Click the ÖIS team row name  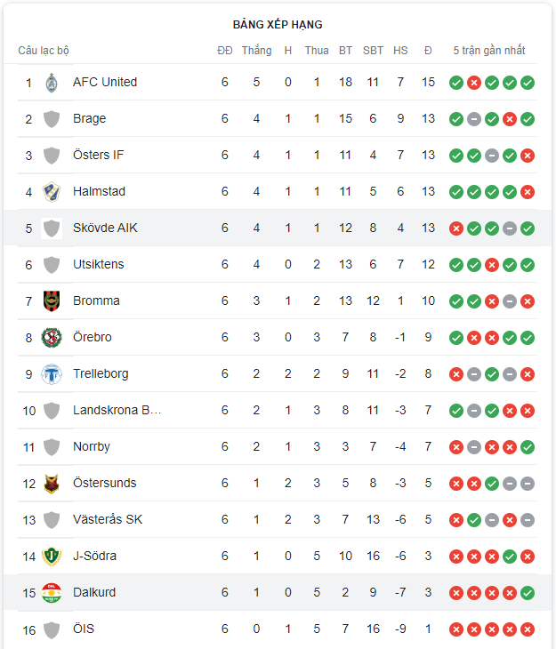(84, 629)
